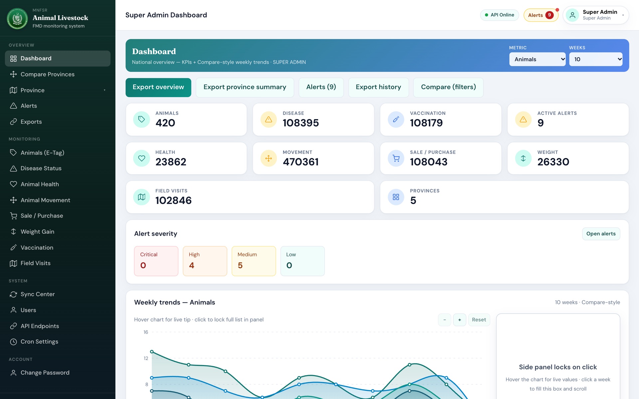Click Export province summary button
This screenshot has width=639, height=399.
point(245,87)
